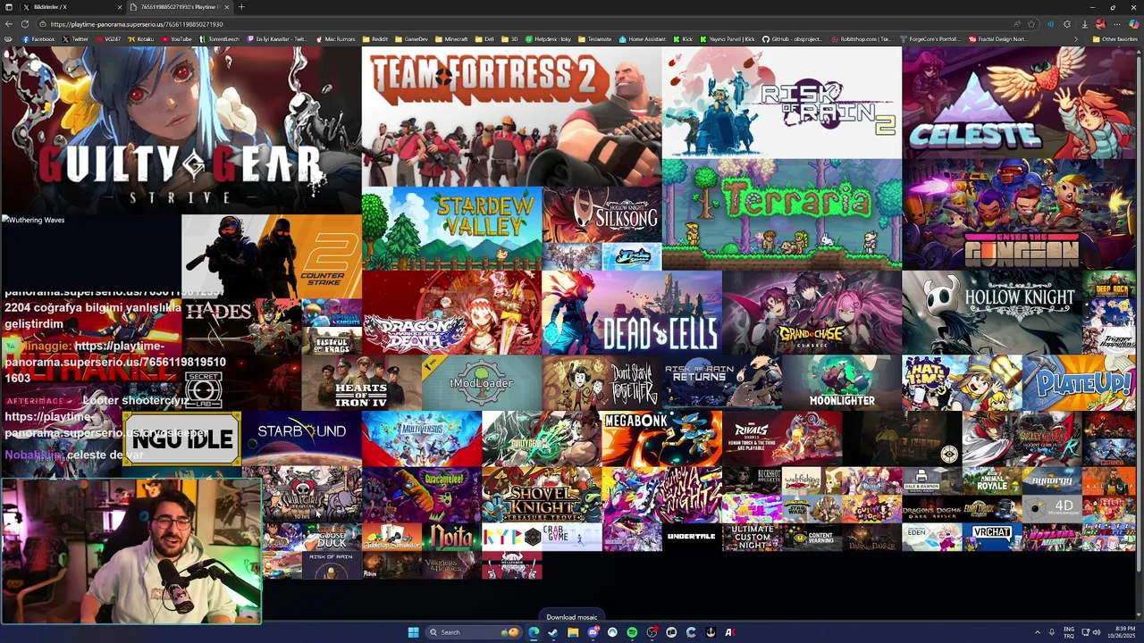Image resolution: width=1144 pixels, height=643 pixels.
Task: Select the Counter-Strike 2 tile
Action: pos(272,256)
